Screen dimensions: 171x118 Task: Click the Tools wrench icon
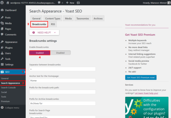pyautogui.click(x=2, y=59)
